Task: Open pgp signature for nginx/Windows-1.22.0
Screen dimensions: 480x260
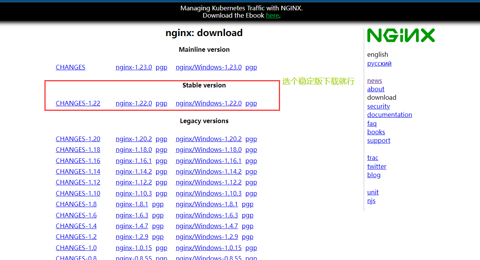Action: [x=251, y=104]
